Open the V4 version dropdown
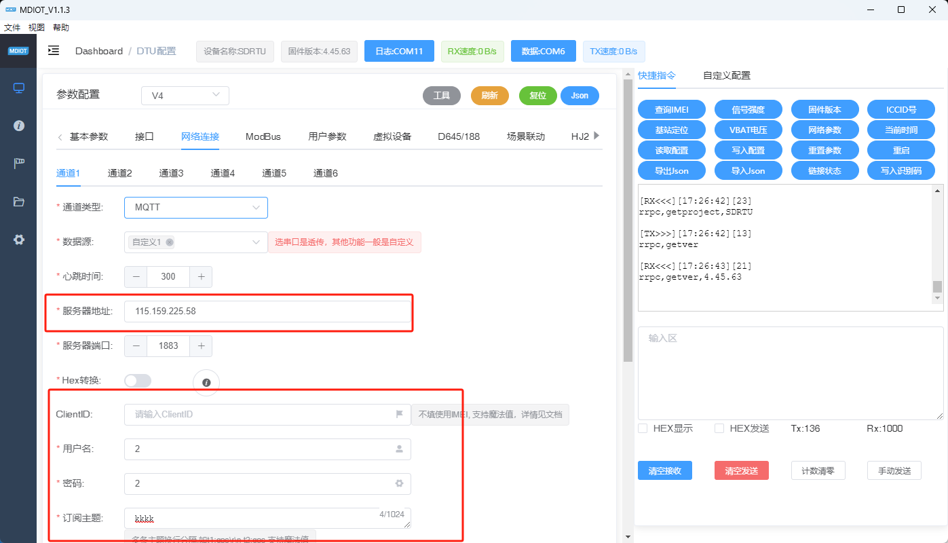The image size is (948, 543). click(185, 96)
